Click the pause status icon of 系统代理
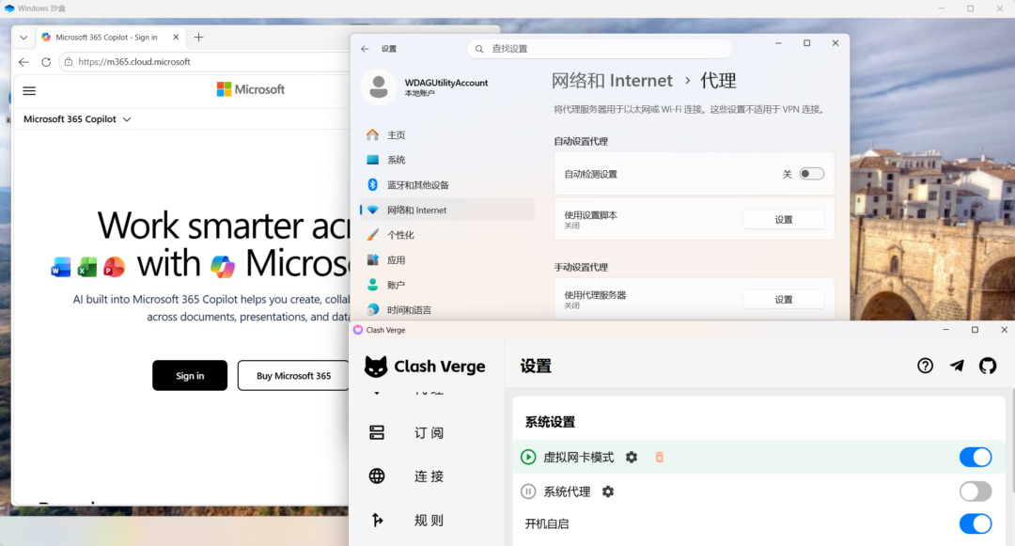Image resolution: width=1015 pixels, height=546 pixels. (528, 491)
